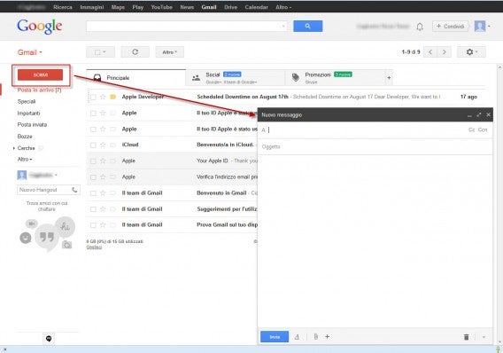
Task: Open Drive from top bar
Action: tap(230, 7)
